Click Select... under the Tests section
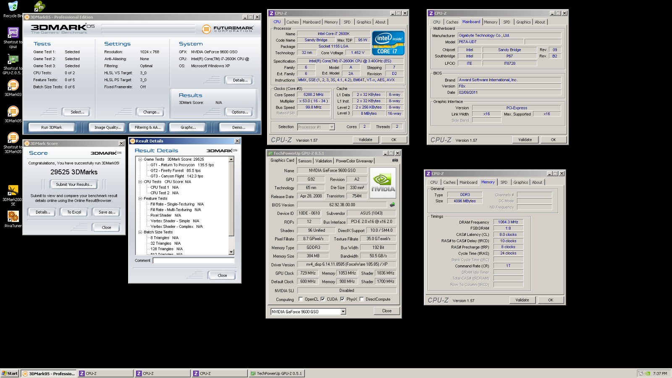672x378 pixels. click(x=77, y=112)
